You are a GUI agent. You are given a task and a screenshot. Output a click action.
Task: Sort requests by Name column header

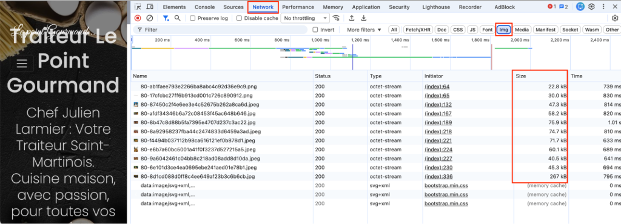tap(222, 76)
